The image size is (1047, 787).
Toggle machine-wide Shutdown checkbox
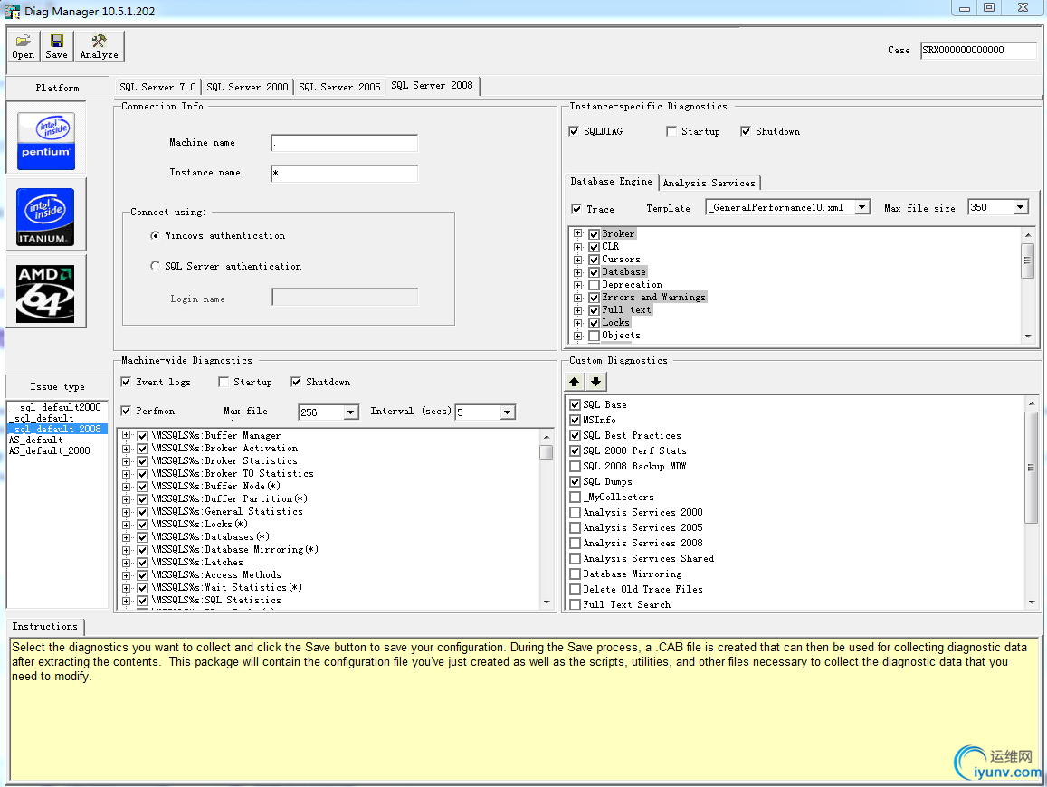point(295,382)
